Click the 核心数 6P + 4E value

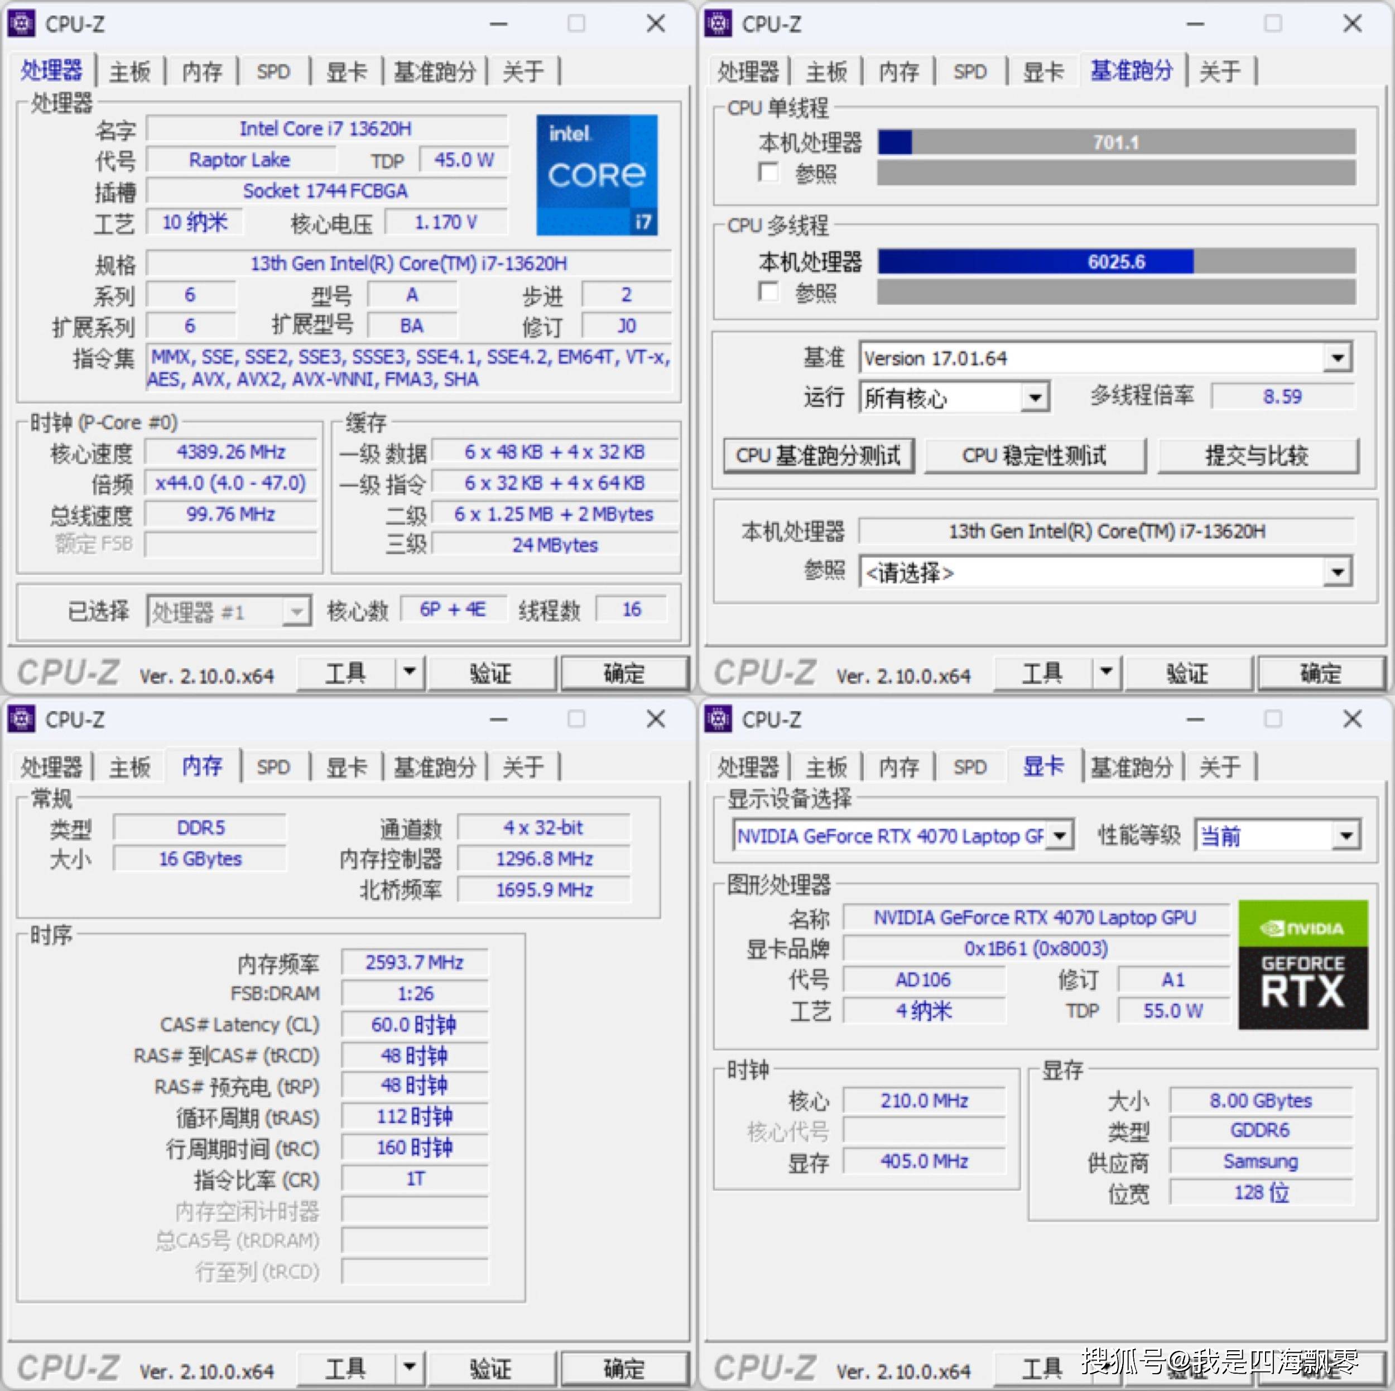click(x=453, y=610)
